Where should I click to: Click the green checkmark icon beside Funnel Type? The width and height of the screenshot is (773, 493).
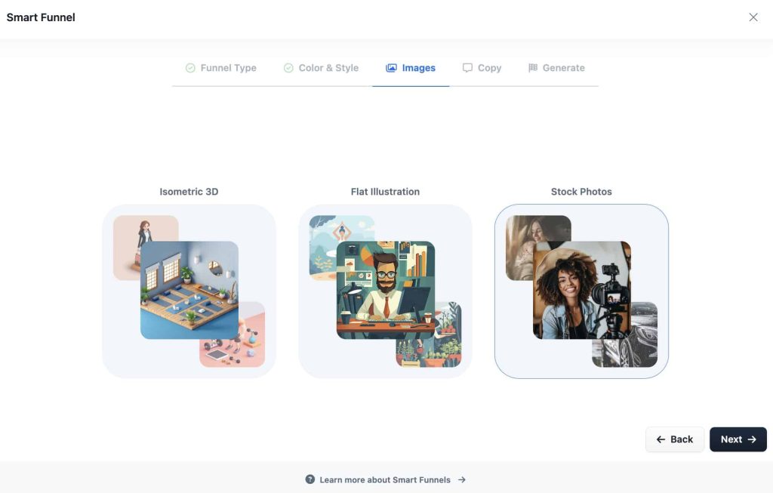coord(190,67)
